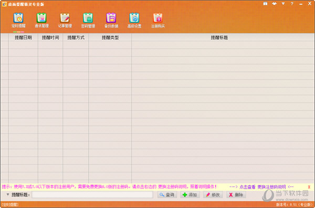Click the 点击查看 text in the tip bar

[x=247, y=187]
